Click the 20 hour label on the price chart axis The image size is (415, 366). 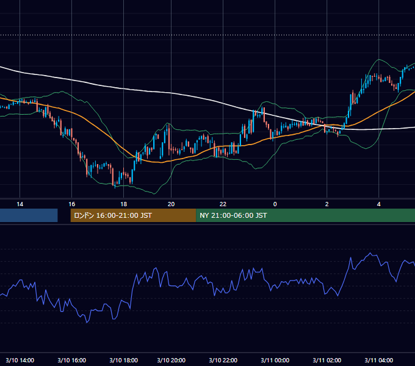(171, 204)
